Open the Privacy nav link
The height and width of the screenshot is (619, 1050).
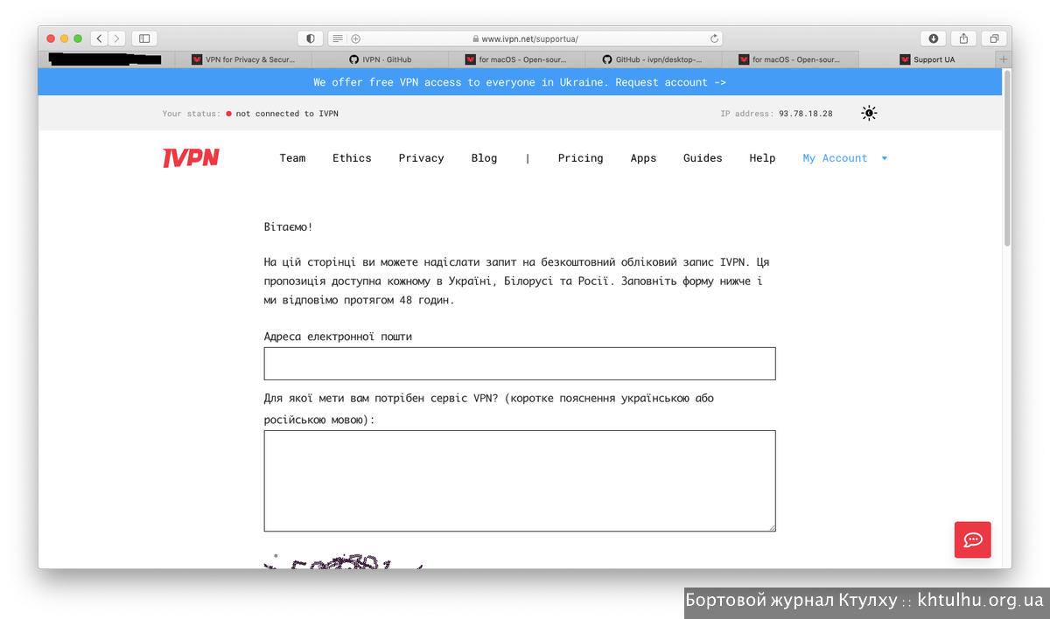[x=421, y=158]
